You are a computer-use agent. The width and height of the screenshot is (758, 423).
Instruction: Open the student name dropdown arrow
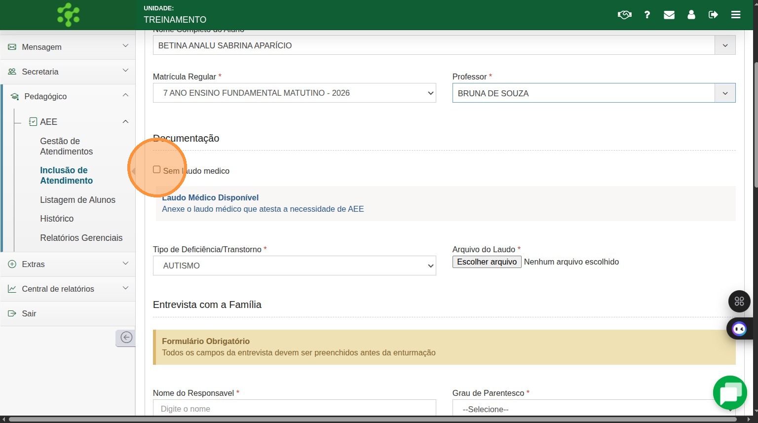tap(725, 45)
